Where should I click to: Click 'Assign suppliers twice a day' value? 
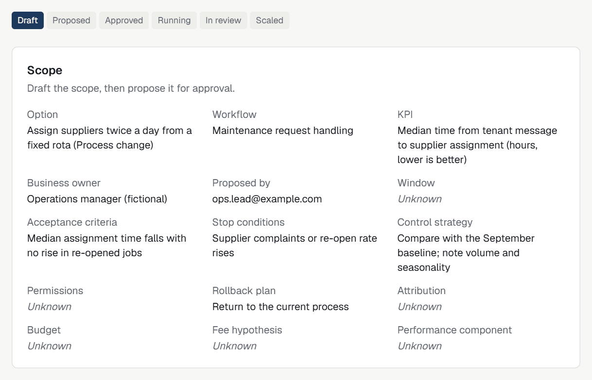coord(109,138)
